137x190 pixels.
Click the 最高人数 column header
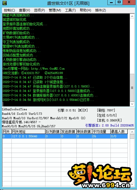pos(119,131)
